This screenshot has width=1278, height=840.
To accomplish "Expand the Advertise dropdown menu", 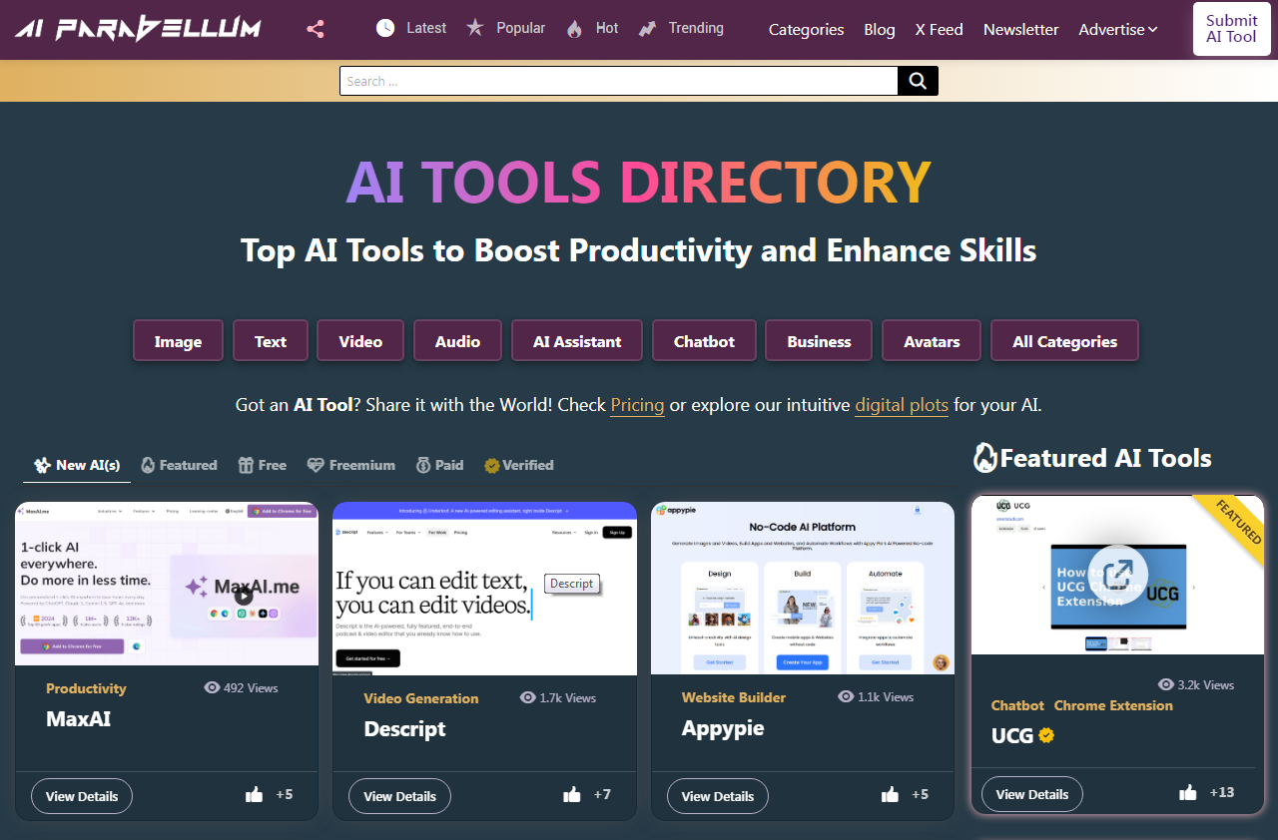I will (1117, 29).
